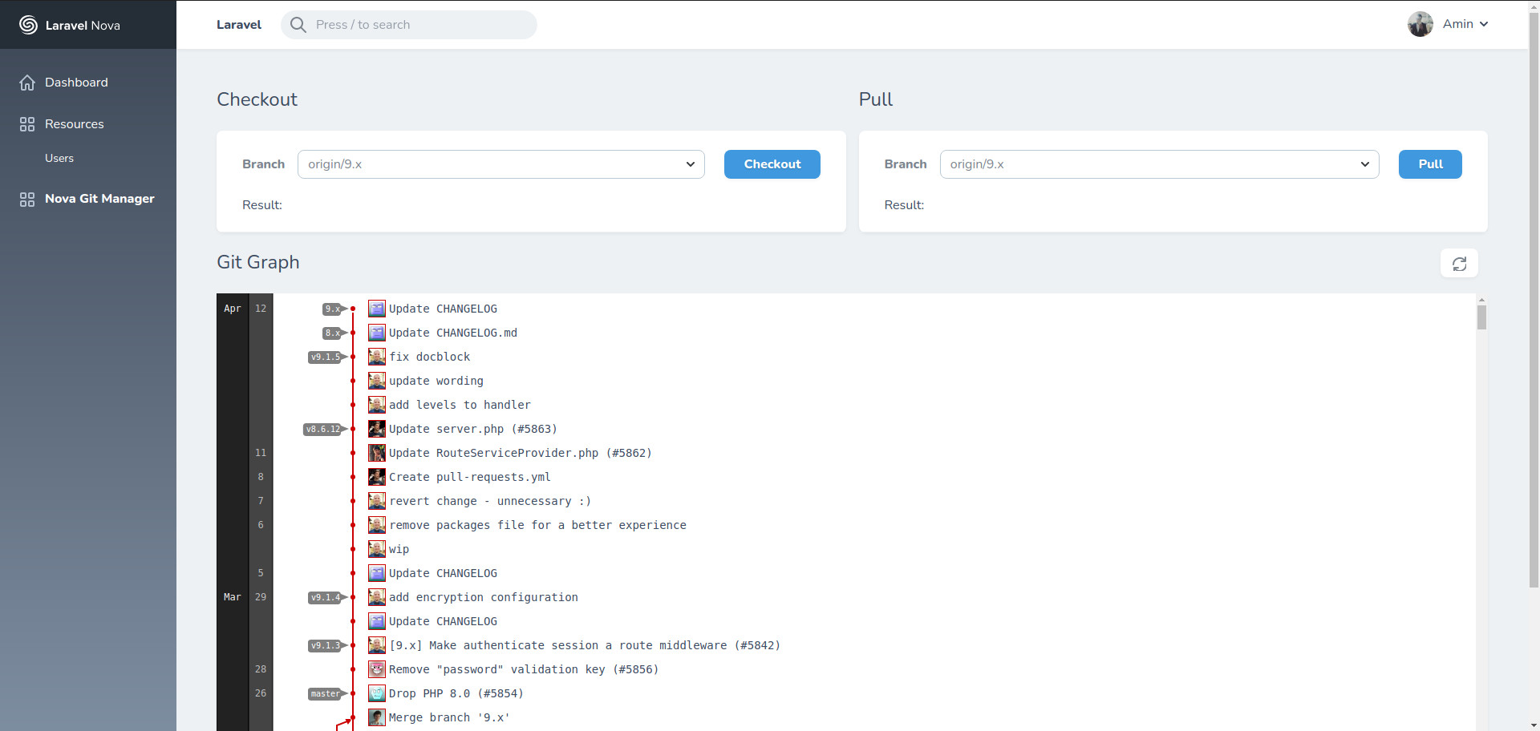Click avatar beside remove packages file commit
1540x731 pixels.
click(x=377, y=525)
